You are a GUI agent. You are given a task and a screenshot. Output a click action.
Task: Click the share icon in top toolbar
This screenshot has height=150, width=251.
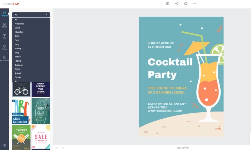177,4
